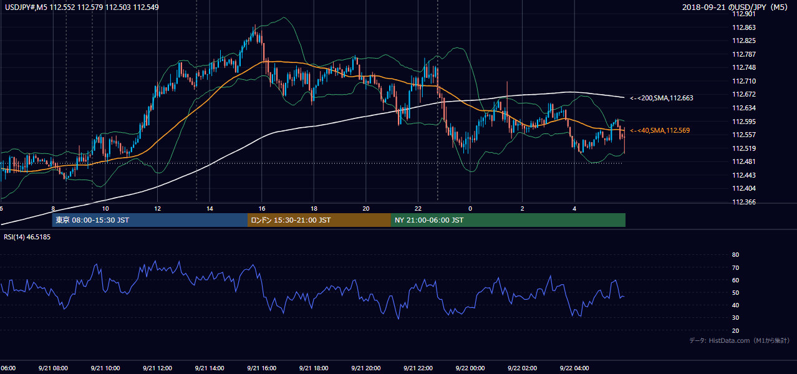
Task: Click price axis value 112.366
Action: pos(743,202)
